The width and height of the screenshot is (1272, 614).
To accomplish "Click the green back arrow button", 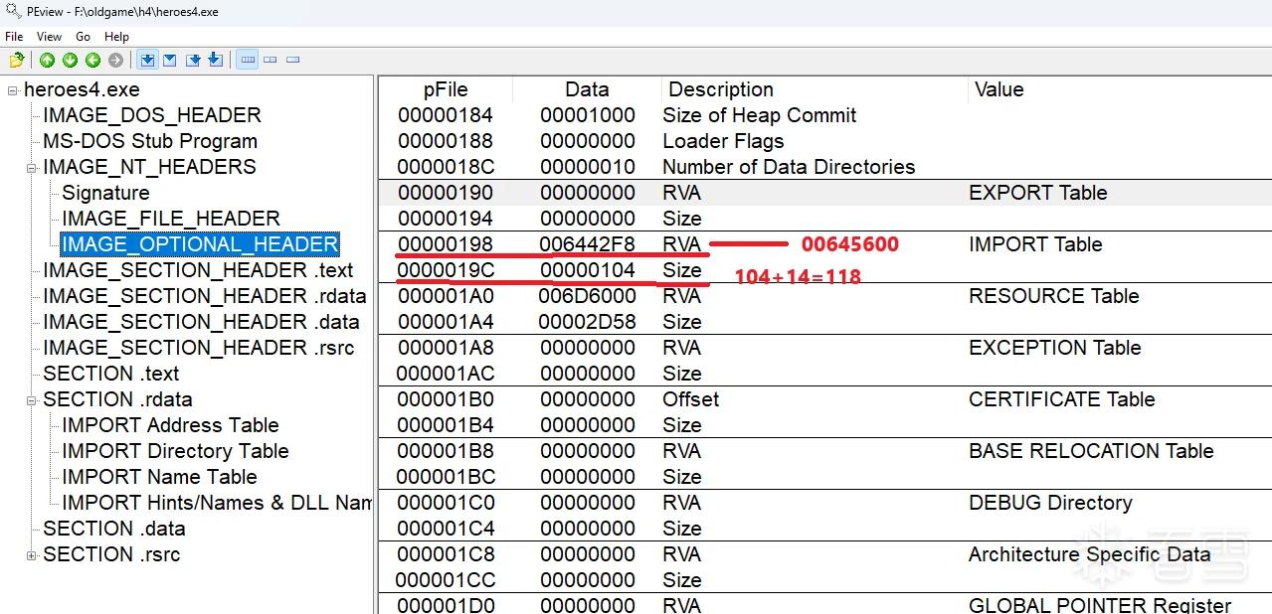I will click(x=92, y=61).
